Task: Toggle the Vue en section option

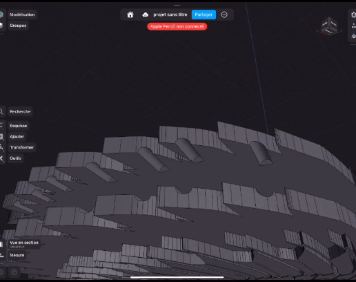Action: point(24,244)
